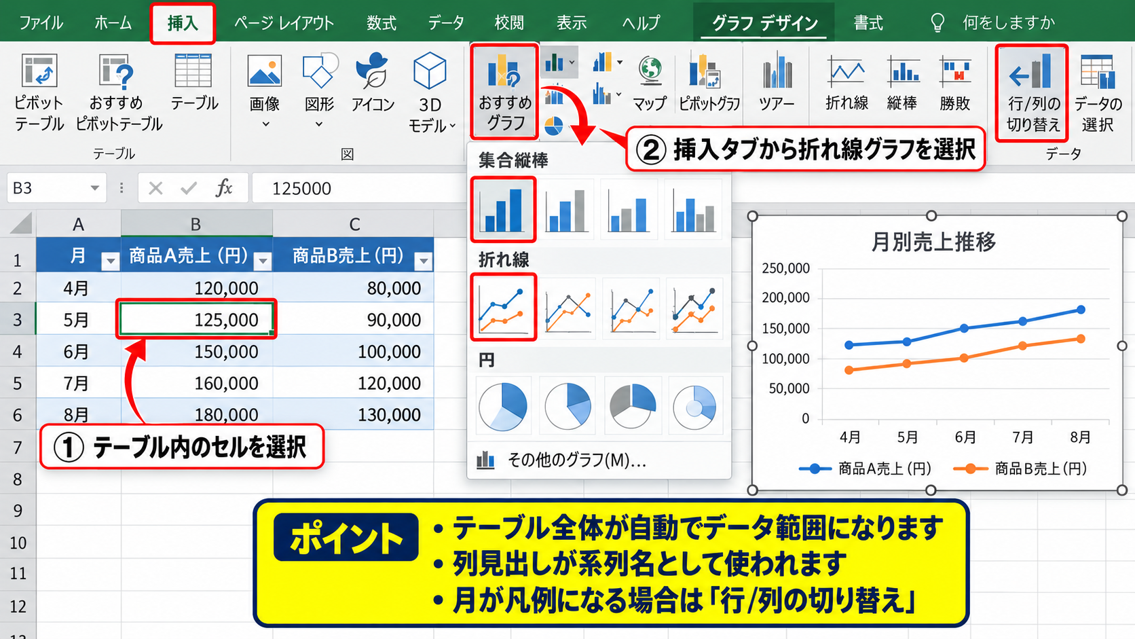Insert a 勝敗 sparkline
Viewport: 1135px width, 639px height.
coord(955,84)
